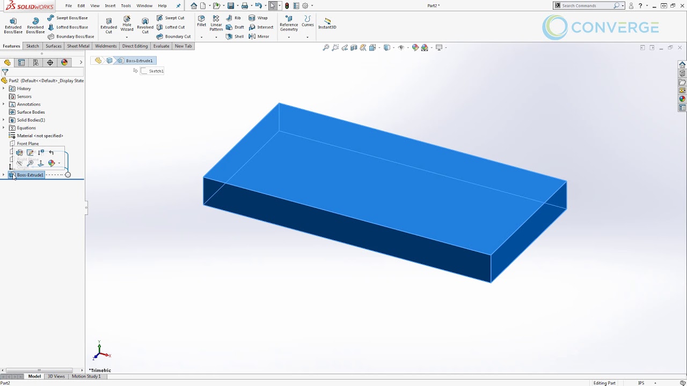Switch to the ConfigurationManager tab

point(36,63)
